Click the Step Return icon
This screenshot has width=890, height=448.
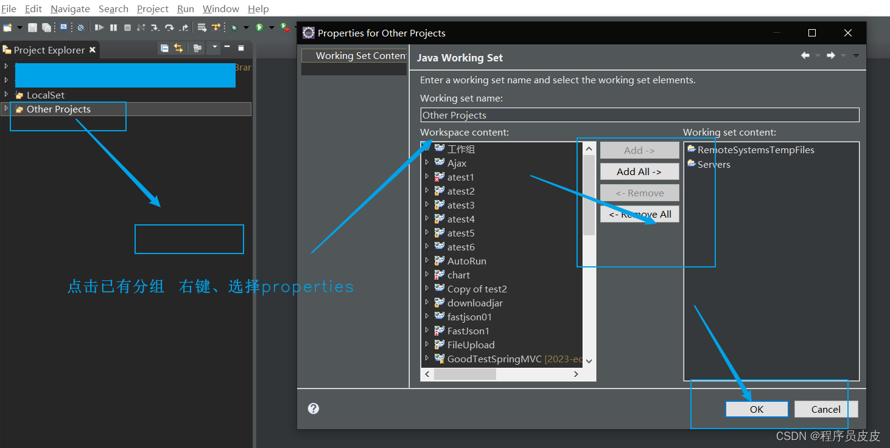coord(184,27)
